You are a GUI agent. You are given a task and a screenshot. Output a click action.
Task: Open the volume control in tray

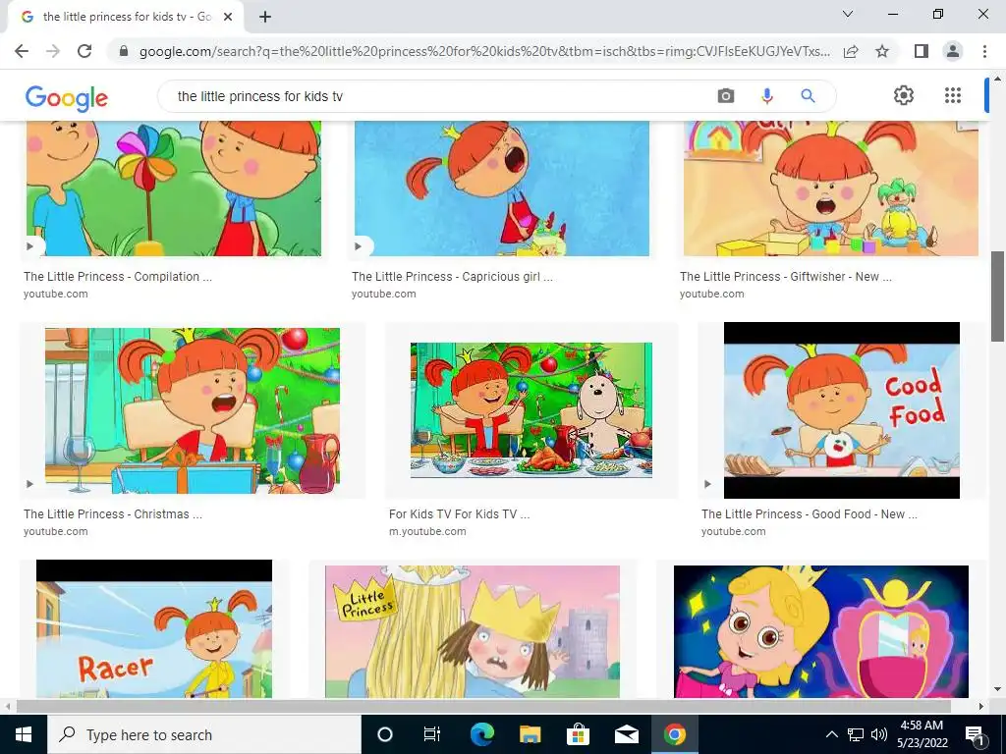coord(879,734)
